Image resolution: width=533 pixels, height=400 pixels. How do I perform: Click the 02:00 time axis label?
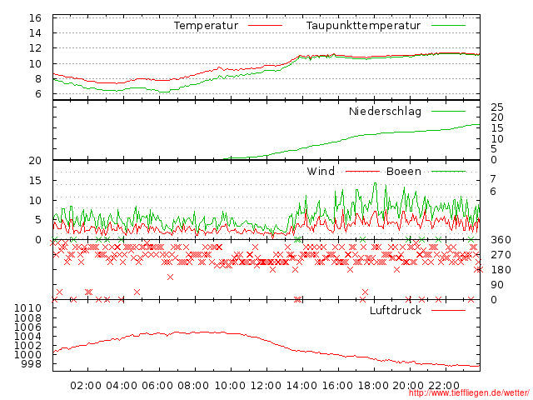pos(86,386)
